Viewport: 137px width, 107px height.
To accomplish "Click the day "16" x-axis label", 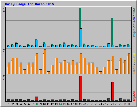I will pyautogui.click(x=68, y=104).
